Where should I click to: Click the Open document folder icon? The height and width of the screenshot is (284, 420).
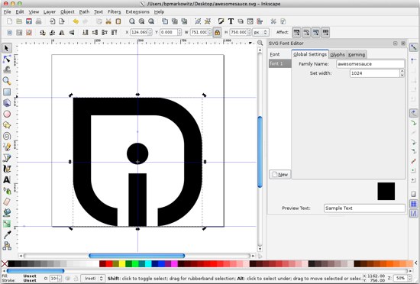[x=19, y=21]
